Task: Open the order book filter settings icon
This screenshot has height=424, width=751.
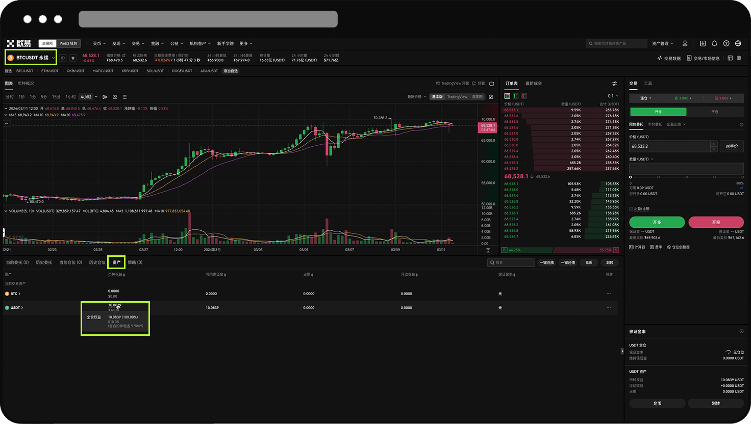Action: point(614,84)
